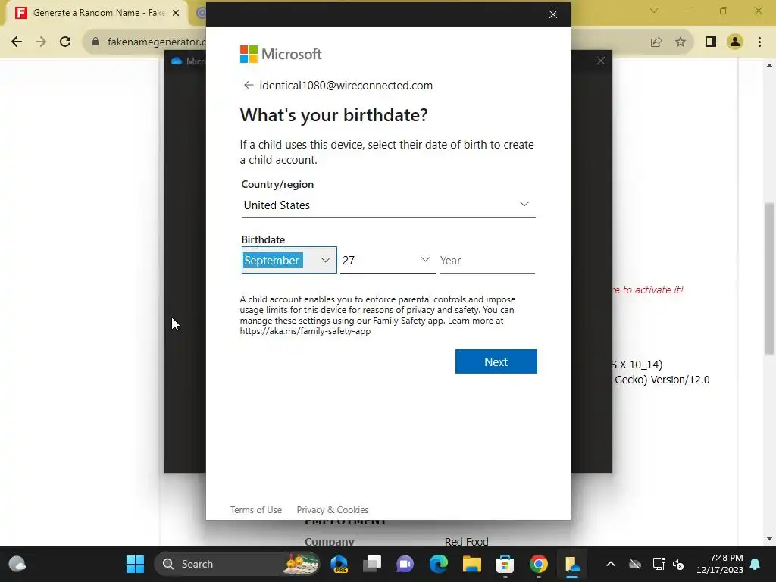Click the OneDrive cloud tray icon

(635, 564)
